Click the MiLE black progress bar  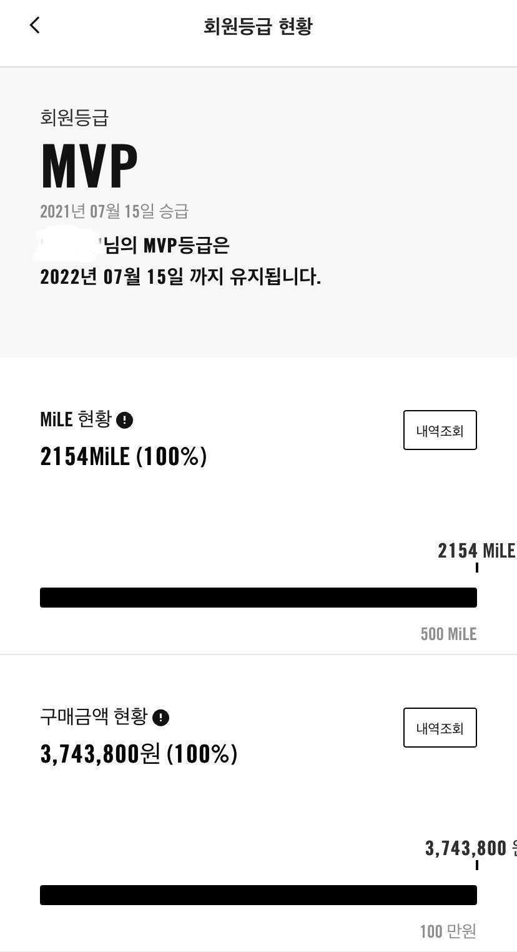coord(258,598)
